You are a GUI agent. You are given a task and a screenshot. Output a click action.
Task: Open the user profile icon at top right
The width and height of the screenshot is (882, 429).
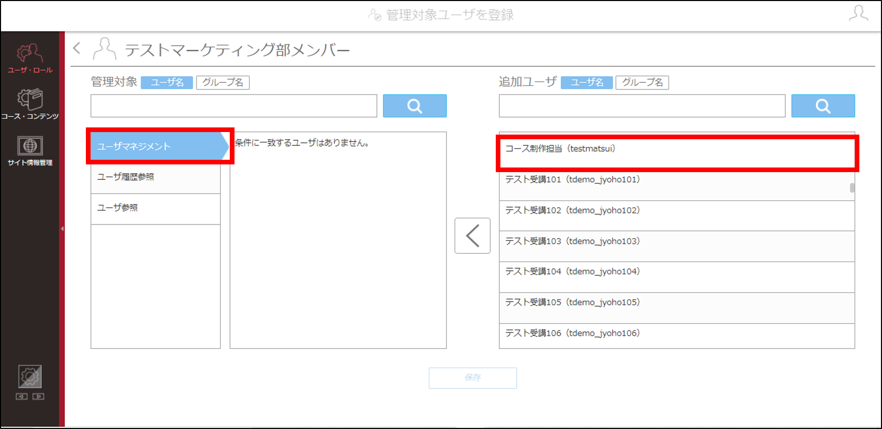click(858, 14)
